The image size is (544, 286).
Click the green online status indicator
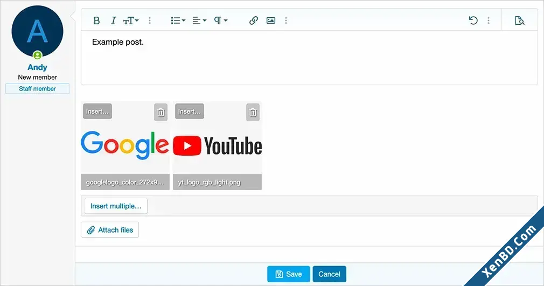38,55
